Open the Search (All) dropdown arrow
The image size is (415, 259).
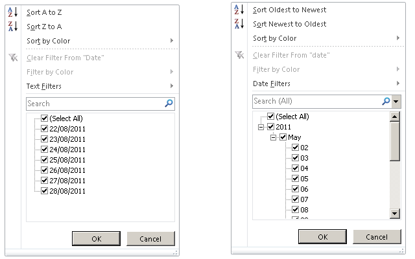pyautogui.click(x=396, y=101)
